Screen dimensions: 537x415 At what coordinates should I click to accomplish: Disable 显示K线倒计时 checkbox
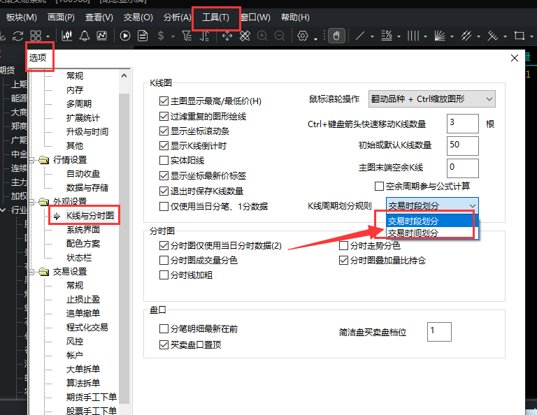click(x=164, y=146)
